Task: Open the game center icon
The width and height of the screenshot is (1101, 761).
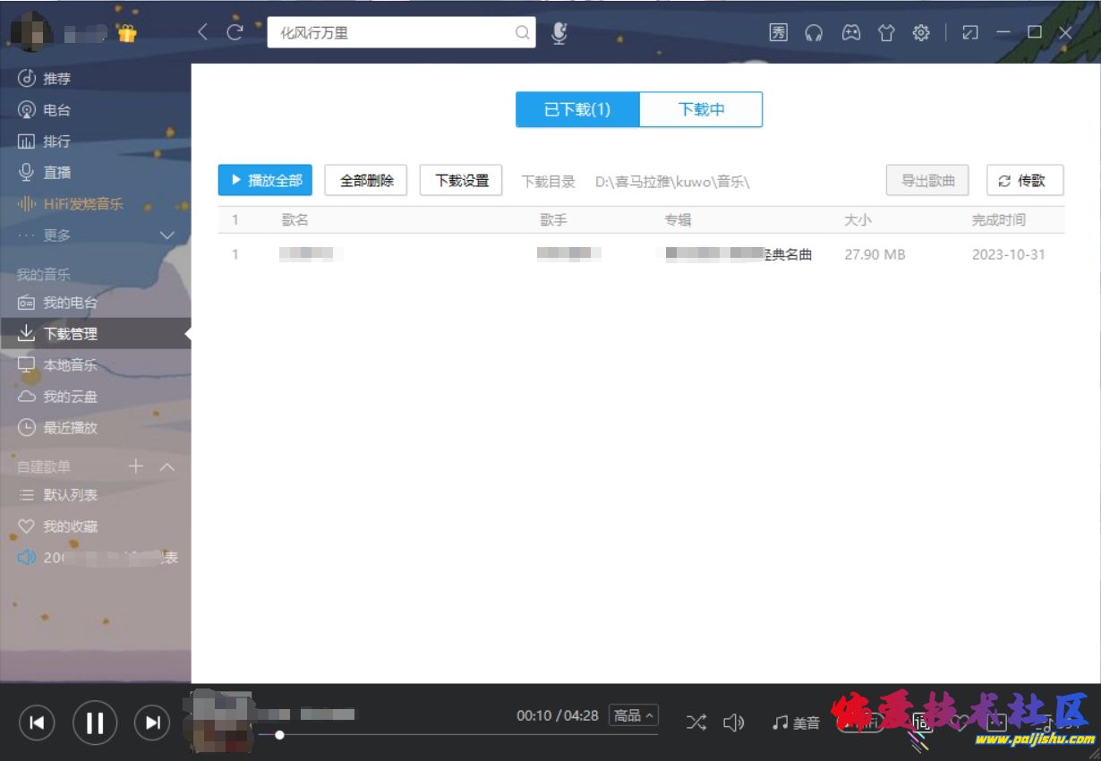Action: coord(850,32)
